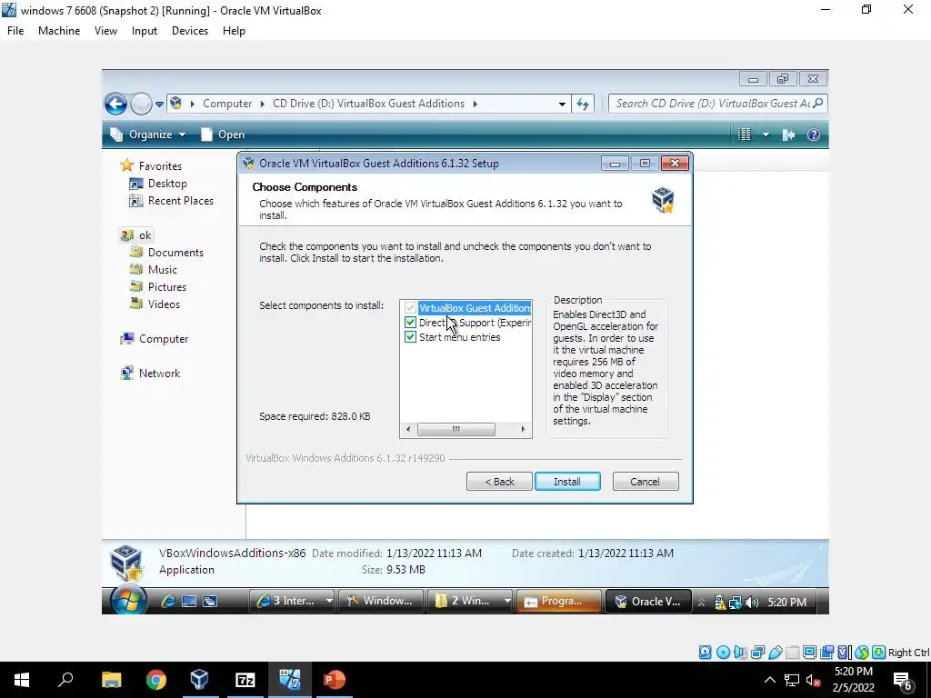Image resolution: width=931 pixels, height=698 pixels.
Task: Toggle the Explorer preview pane icon
Action: [x=788, y=135]
